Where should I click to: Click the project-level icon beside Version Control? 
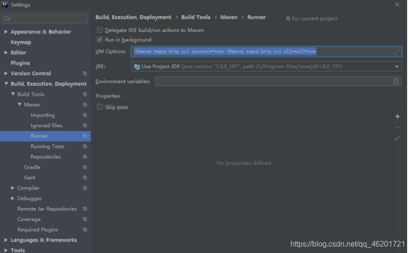click(85, 73)
